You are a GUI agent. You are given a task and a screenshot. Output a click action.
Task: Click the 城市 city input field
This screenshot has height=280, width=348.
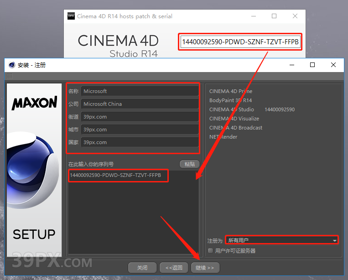(140, 130)
